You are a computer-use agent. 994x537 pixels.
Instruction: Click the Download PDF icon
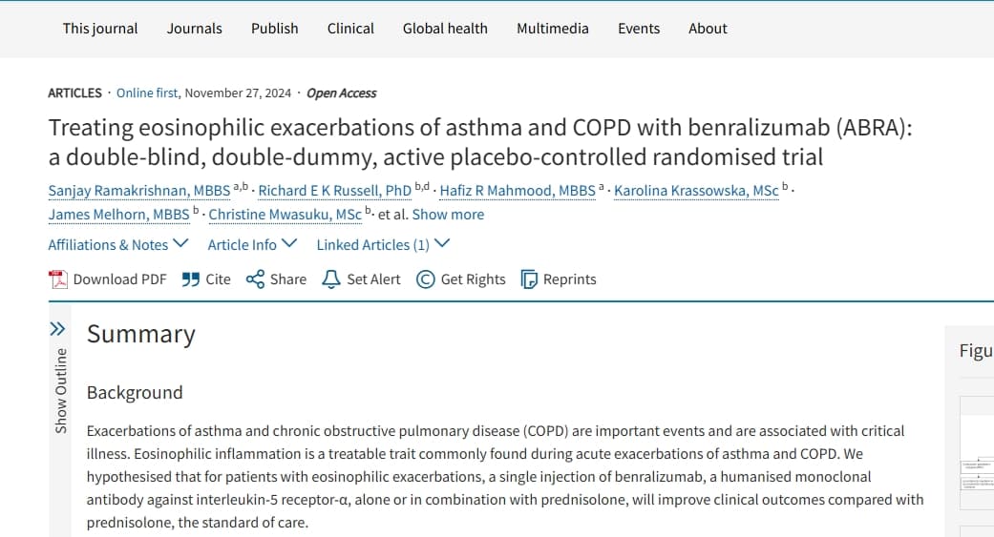pos(58,279)
